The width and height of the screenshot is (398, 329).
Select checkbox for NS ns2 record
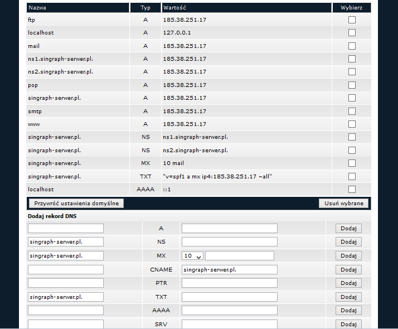(x=352, y=151)
